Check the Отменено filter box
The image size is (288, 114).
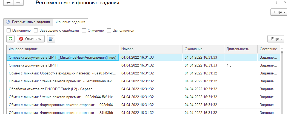(84, 31)
